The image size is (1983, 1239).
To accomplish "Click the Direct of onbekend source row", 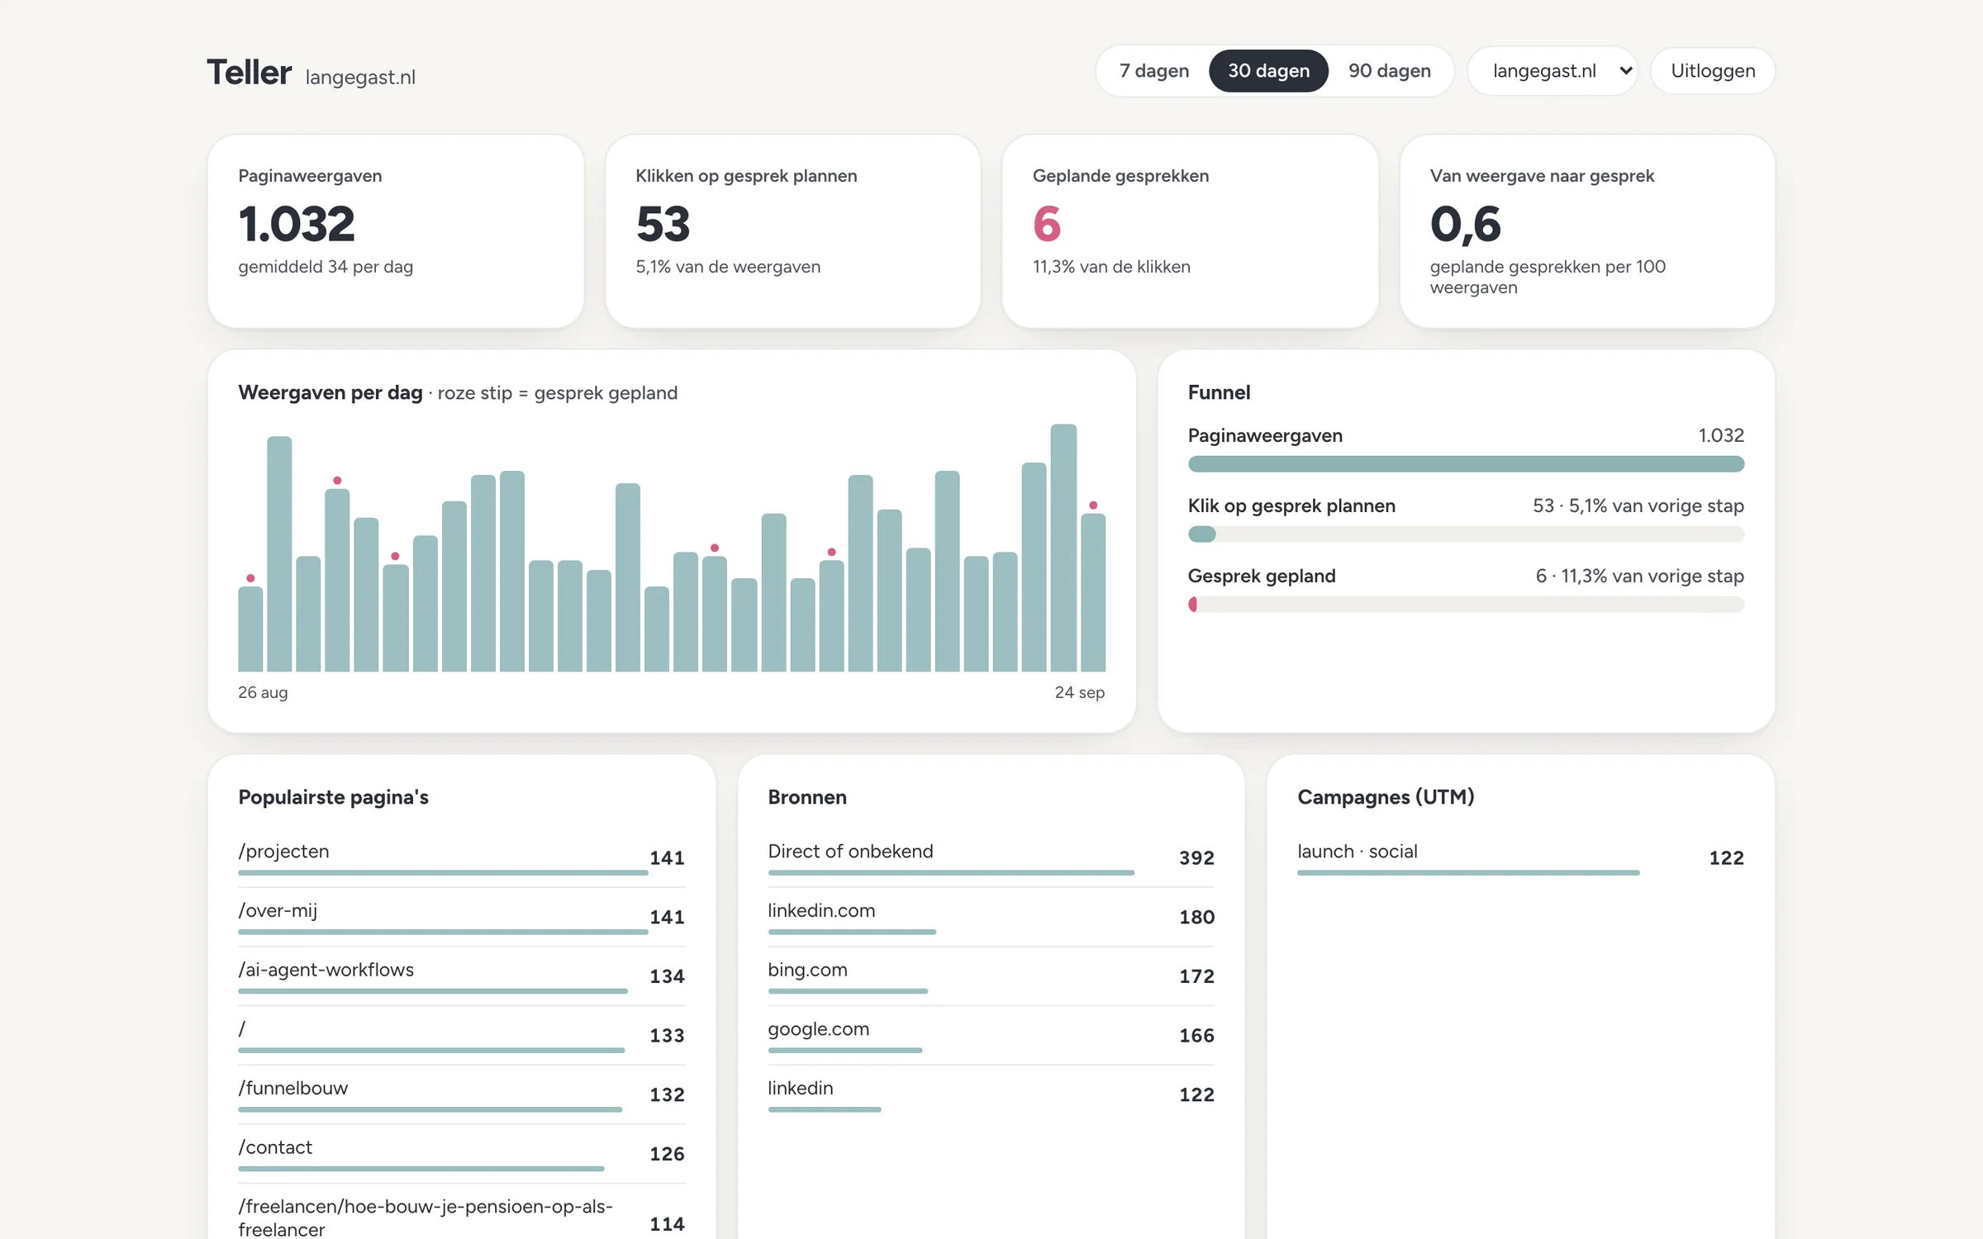I will [x=991, y=858].
